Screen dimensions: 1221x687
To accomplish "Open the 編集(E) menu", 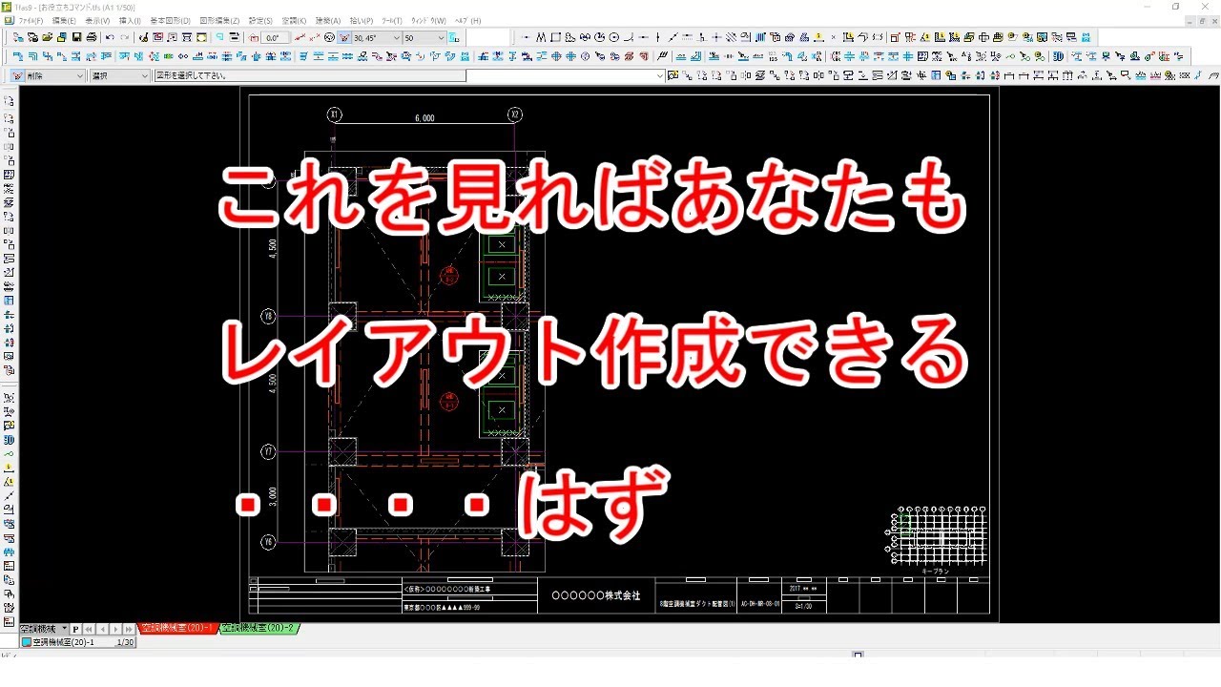I will (x=64, y=20).
